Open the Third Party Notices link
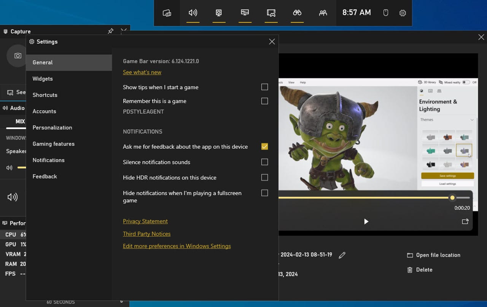 [x=146, y=234]
